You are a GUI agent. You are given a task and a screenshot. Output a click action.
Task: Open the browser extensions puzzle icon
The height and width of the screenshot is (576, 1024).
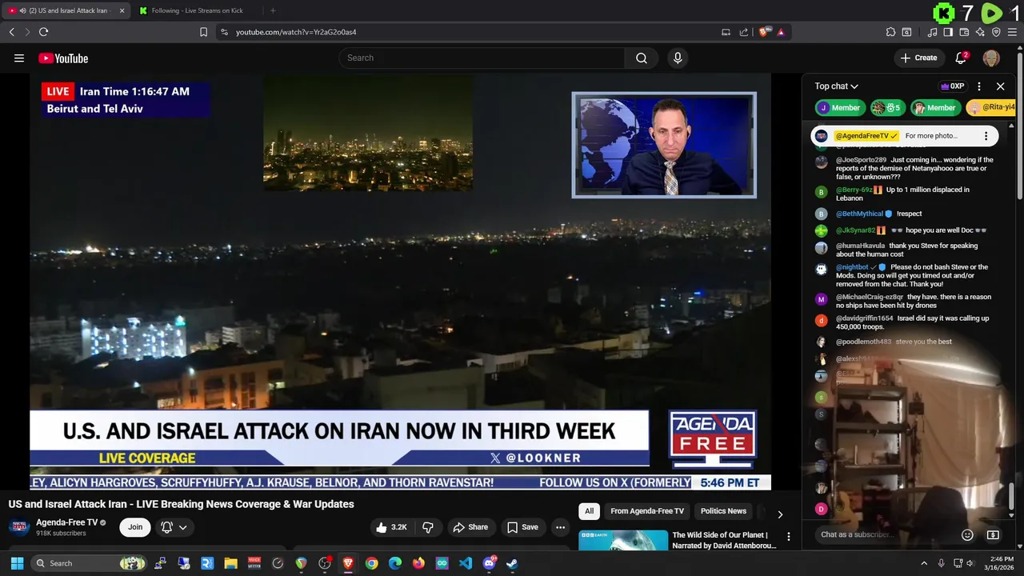[890, 32]
